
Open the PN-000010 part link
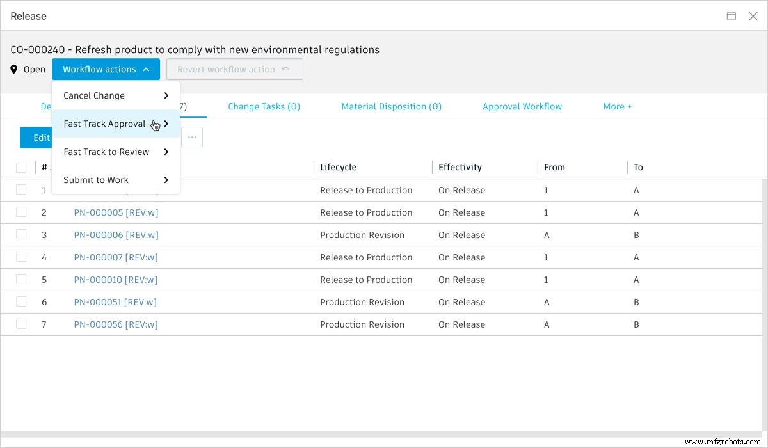point(116,279)
